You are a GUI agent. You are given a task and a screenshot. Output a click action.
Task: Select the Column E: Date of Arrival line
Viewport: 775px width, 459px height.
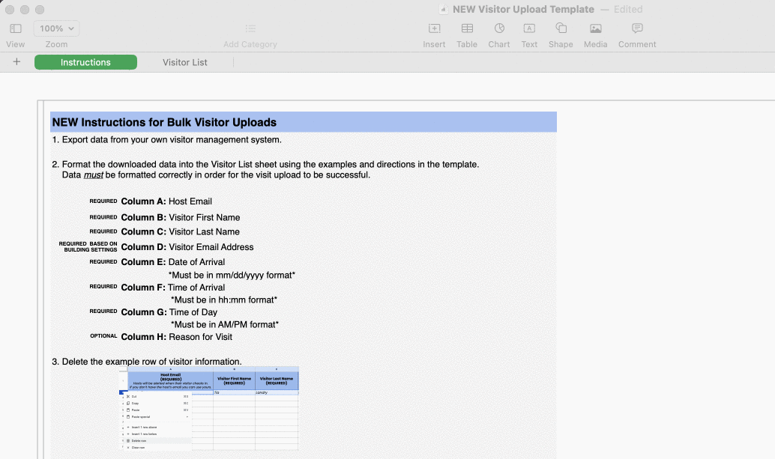[173, 262]
